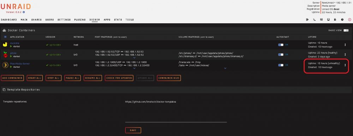This screenshot has width=353, height=136.
Task: Open the duckdns container link
Action: [14, 43]
